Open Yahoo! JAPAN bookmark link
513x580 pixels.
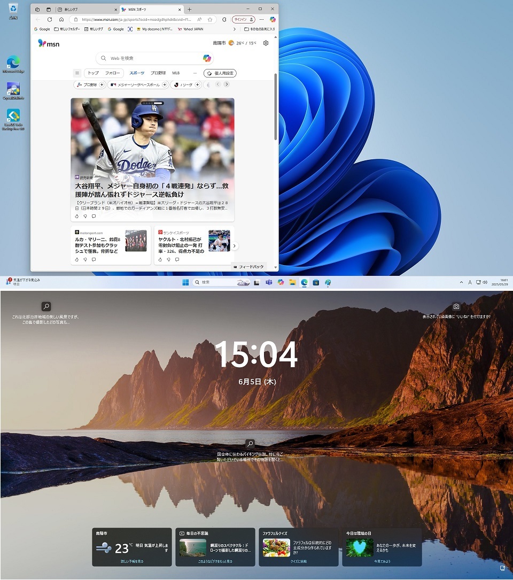pyautogui.click(x=190, y=29)
